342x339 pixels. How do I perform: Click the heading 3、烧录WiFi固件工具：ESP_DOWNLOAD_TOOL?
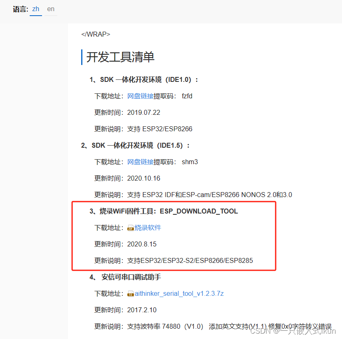pos(164,211)
